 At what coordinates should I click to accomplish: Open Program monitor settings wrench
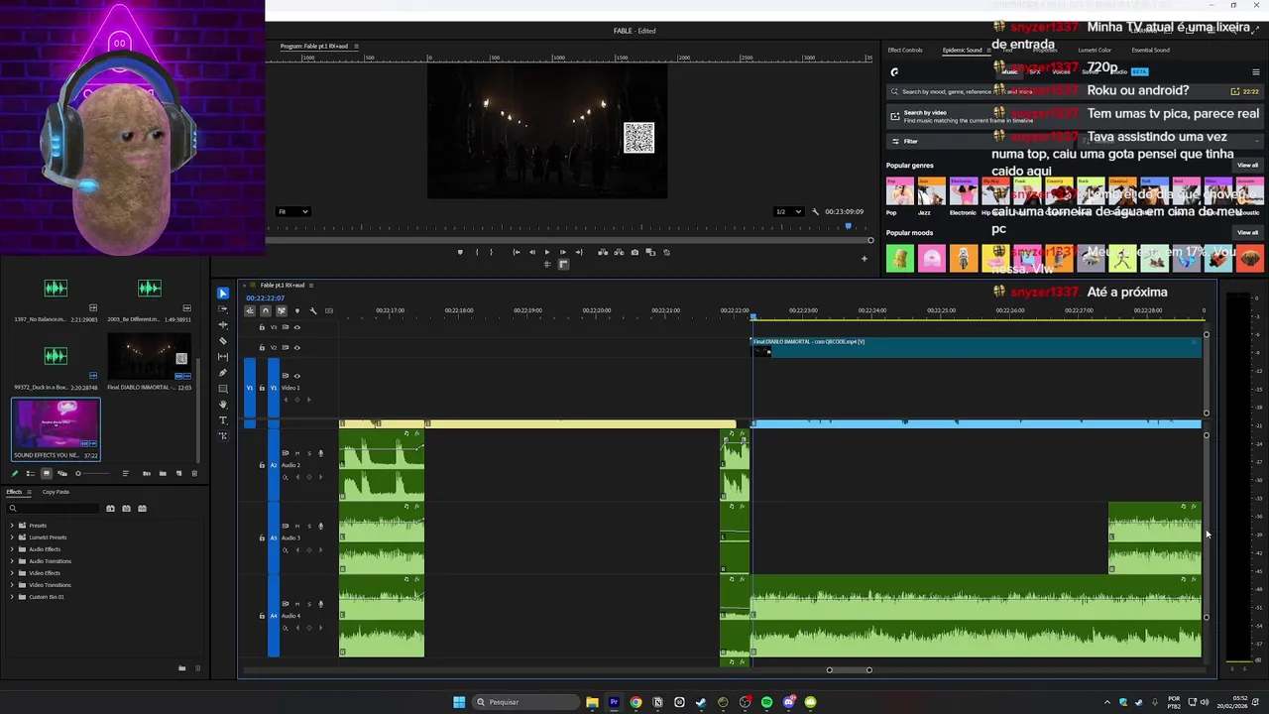click(x=815, y=211)
